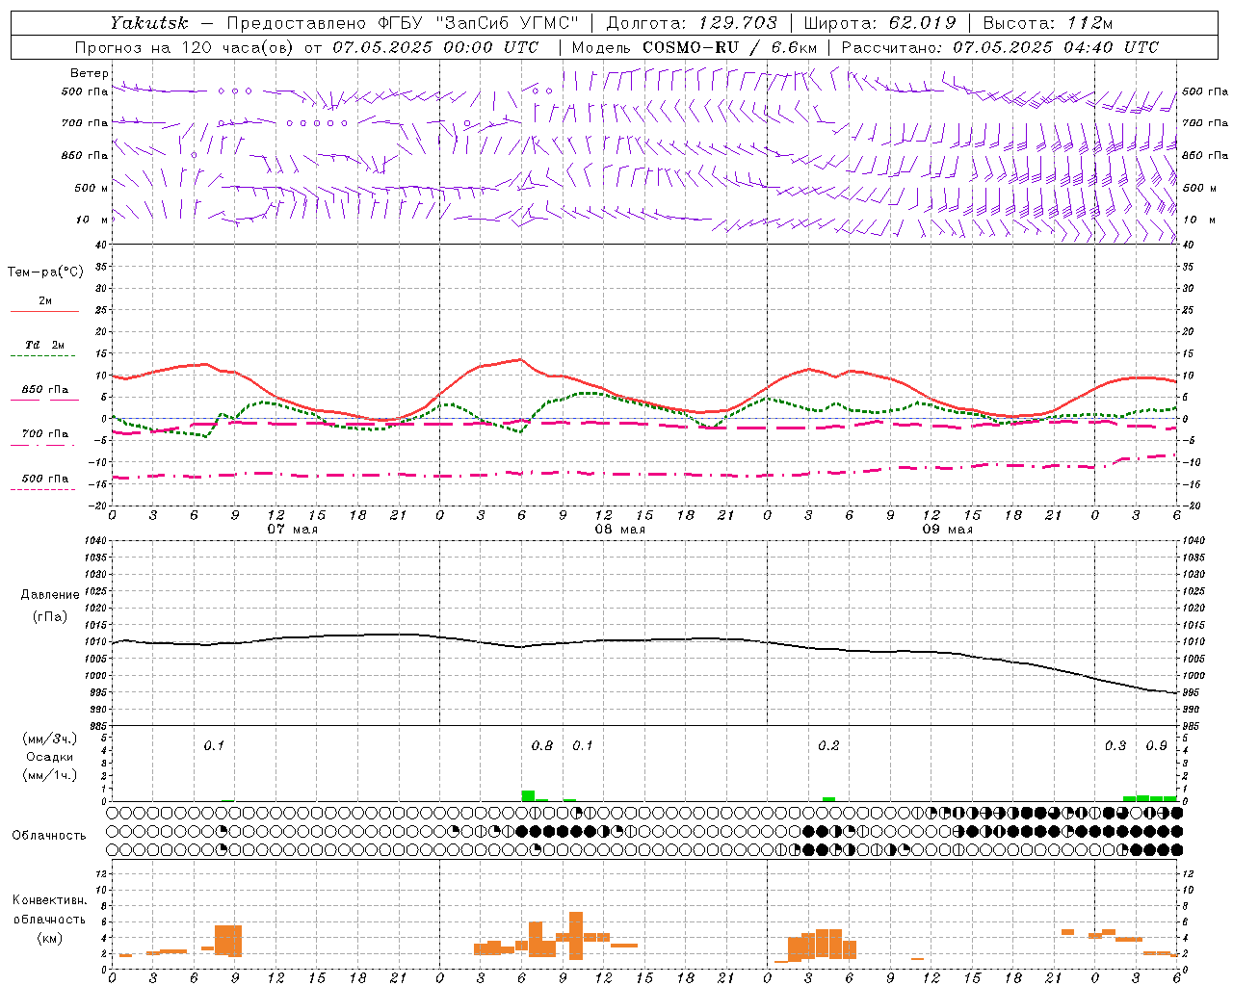
Task: Click the Ветер panel label
Action: [89, 73]
